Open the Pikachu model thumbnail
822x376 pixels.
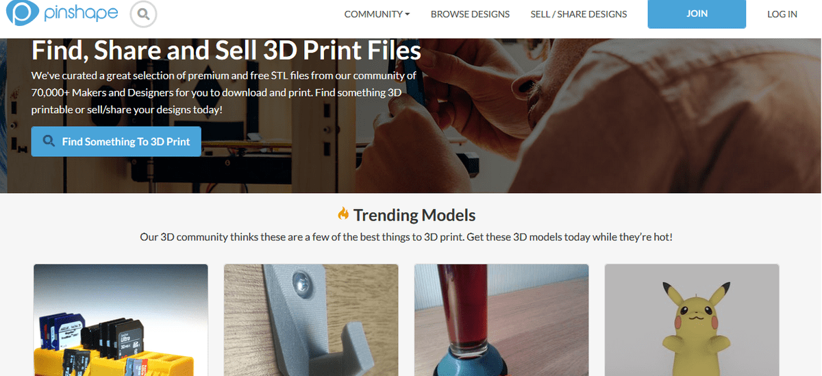click(692, 320)
